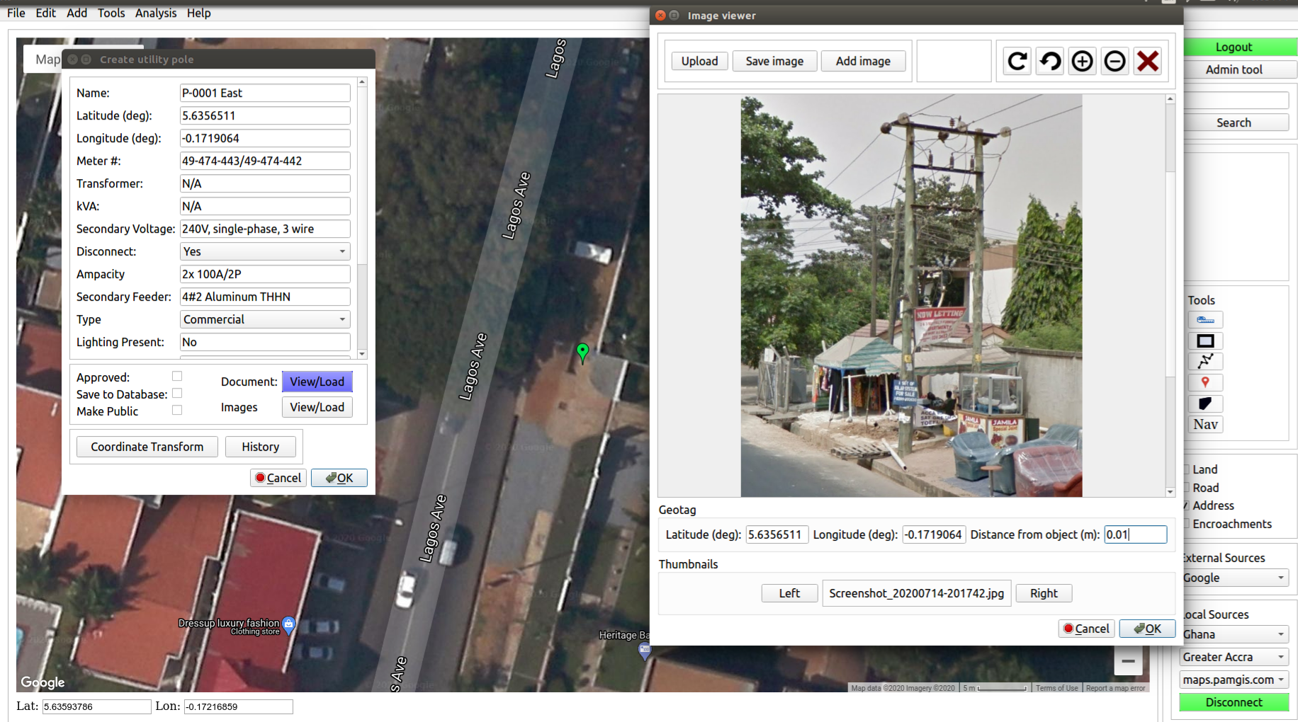Click the Save image button

[774, 61]
